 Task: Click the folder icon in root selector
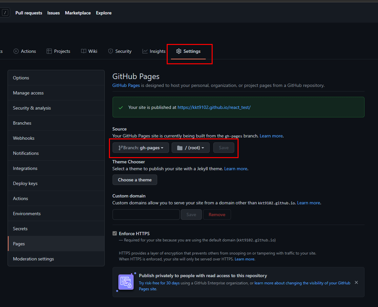click(180, 148)
